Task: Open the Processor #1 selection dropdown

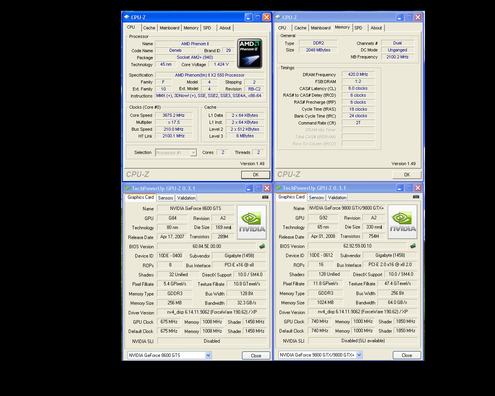Action: pos(193,153)
